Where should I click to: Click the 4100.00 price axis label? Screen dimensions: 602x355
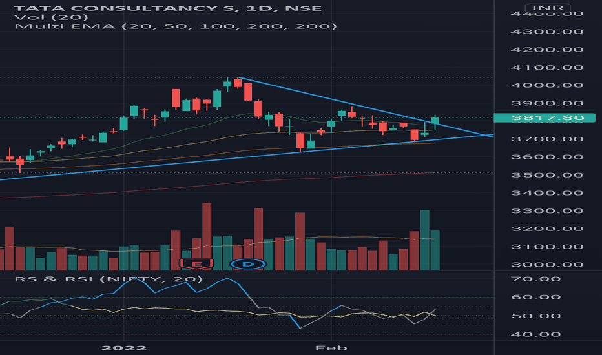click(547, 68)
